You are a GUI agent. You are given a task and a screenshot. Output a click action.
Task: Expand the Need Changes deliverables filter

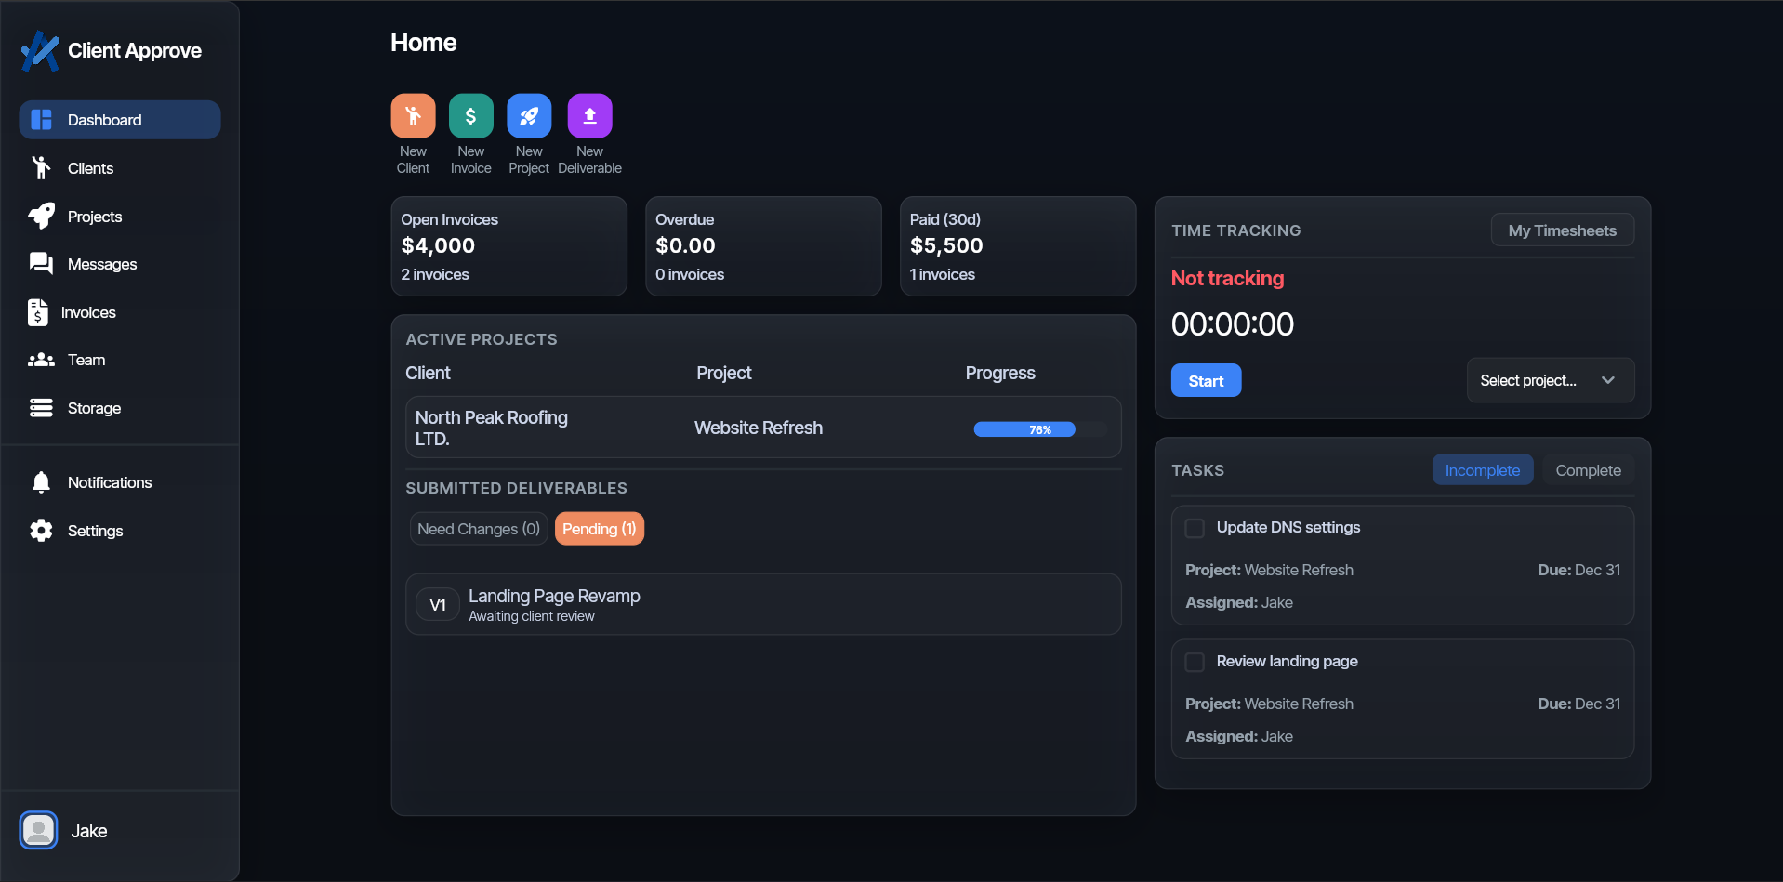[478, 528]
